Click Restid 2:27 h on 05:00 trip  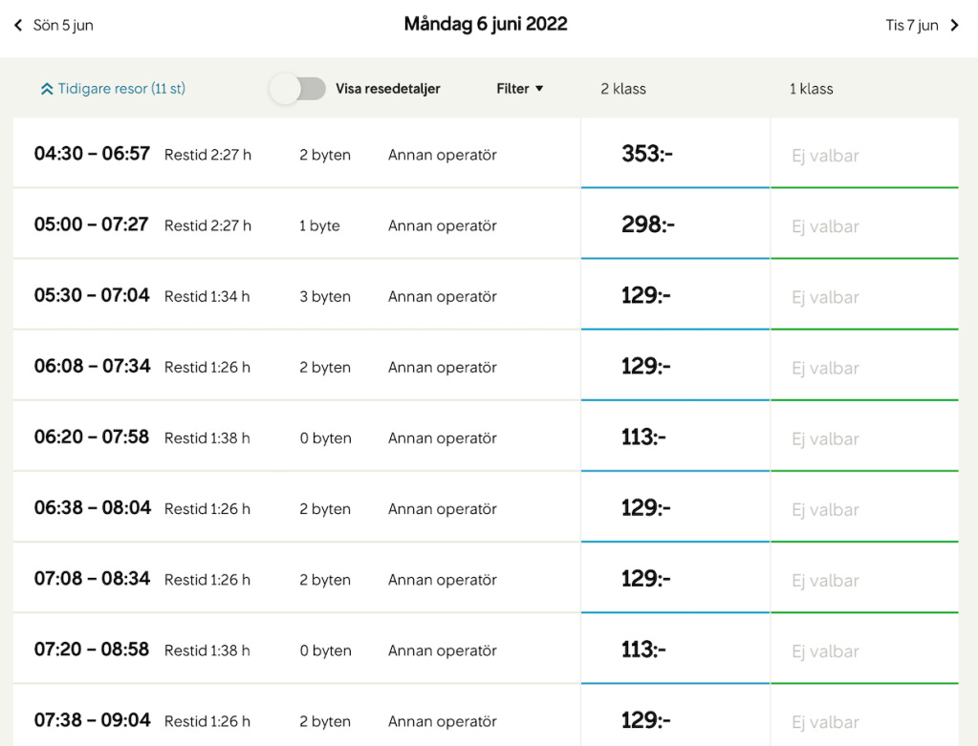[x=207, y=225]
